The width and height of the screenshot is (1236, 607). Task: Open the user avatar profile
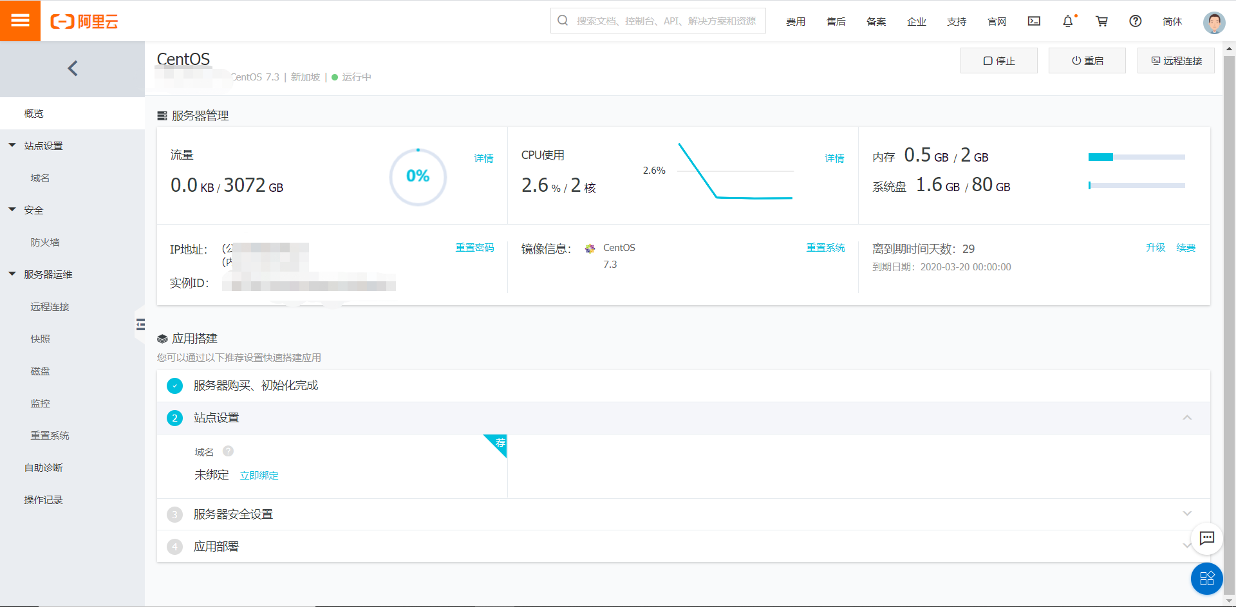pos(1213,22)
